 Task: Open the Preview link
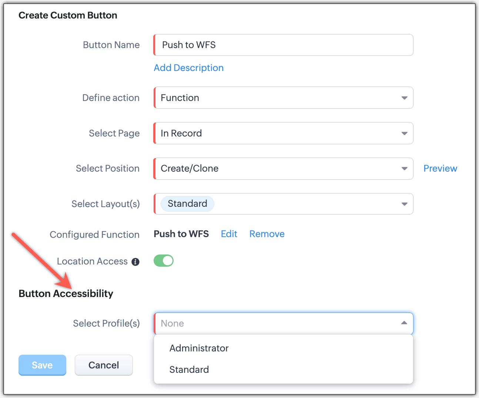pos(440,168)
